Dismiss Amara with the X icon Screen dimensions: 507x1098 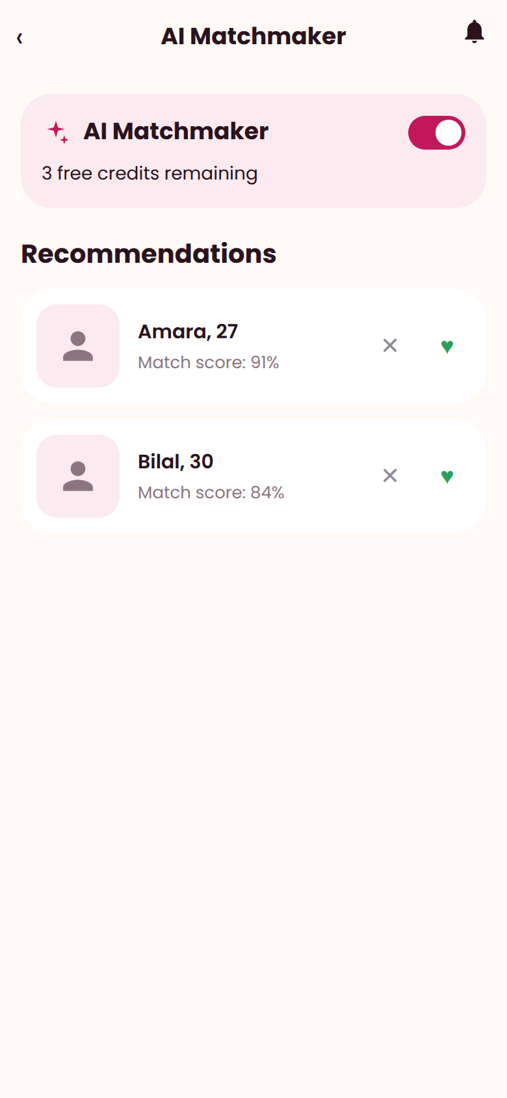[390, 345]
